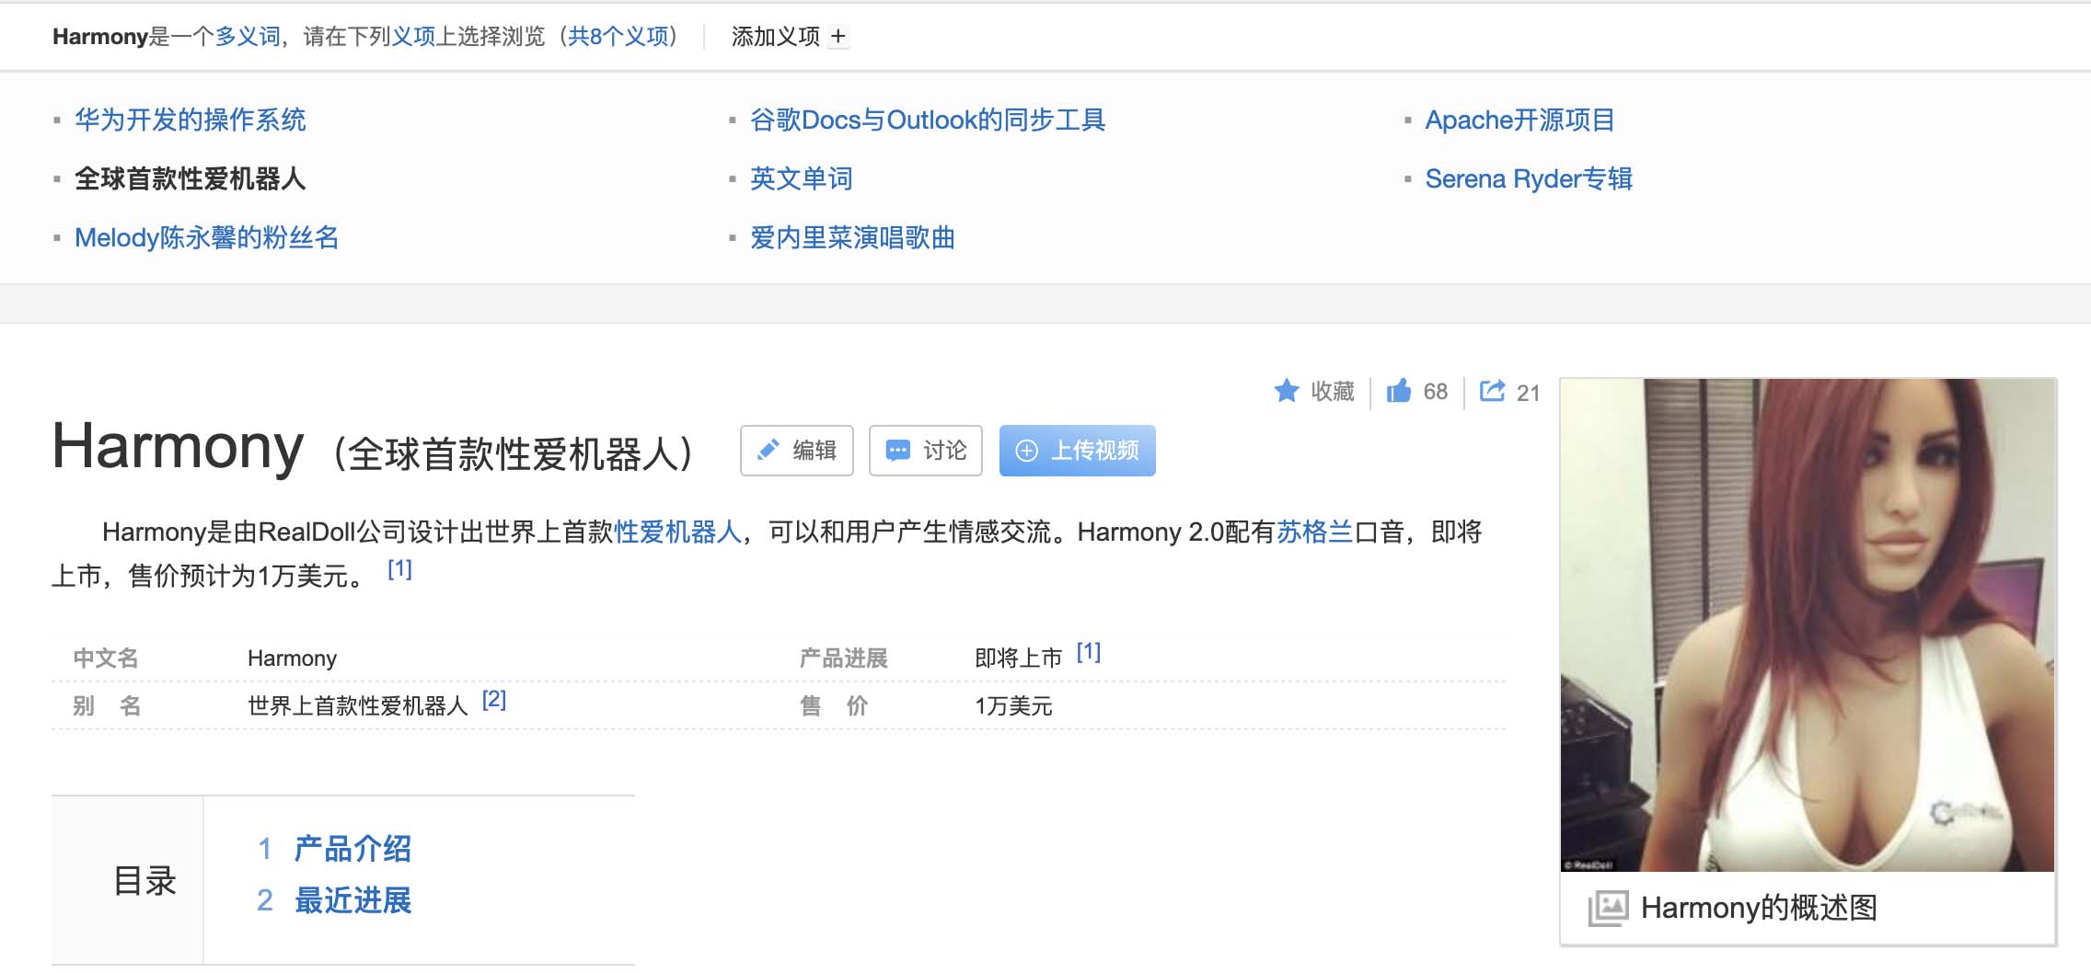Click the Harmony page title
The image size is (2091, 973).
coord(178,446)
